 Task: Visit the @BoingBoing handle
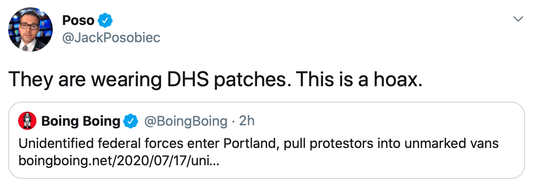click(x=186, y=121)
